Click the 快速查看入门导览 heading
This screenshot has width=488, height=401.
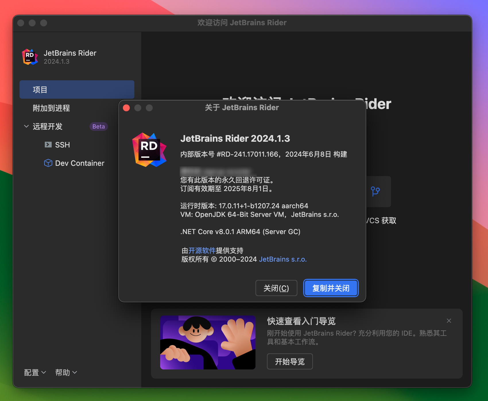[301, 321]
